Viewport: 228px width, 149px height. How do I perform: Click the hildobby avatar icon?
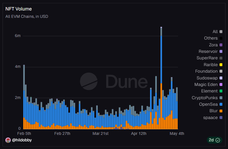[8, 140]
